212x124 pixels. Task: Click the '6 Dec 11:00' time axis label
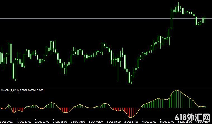167,122
